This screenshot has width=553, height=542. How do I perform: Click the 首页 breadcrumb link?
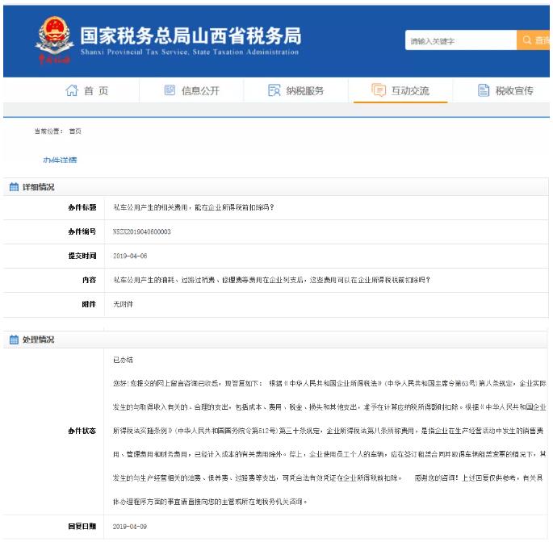[x=75, y=131]
